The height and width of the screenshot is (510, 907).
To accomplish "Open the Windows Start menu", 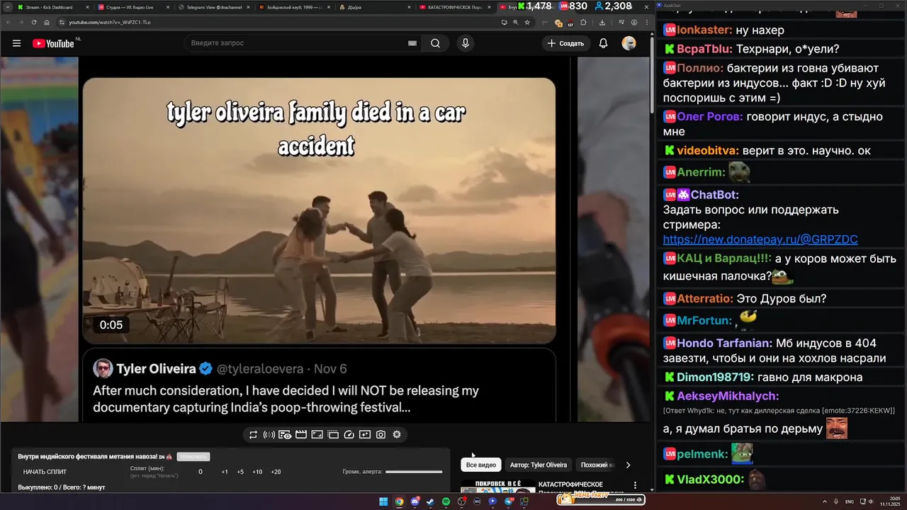I will click(x=383, y=501).
